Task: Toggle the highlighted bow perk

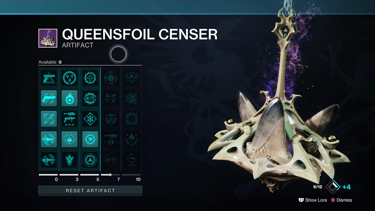Action: (49, 119)
